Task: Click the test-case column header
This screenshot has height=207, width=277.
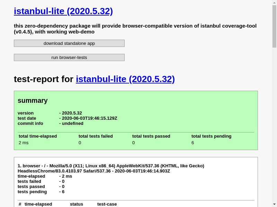Action: [107, 204]
